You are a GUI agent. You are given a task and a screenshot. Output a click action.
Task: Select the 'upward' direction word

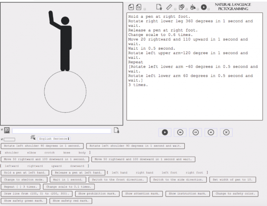pos(56,166)
